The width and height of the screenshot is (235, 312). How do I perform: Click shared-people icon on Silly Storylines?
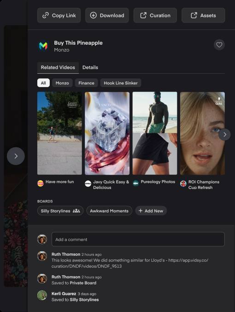pos(76,211)
